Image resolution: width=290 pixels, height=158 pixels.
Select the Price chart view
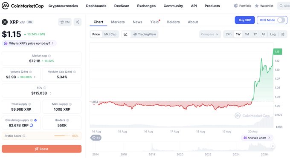96,34
